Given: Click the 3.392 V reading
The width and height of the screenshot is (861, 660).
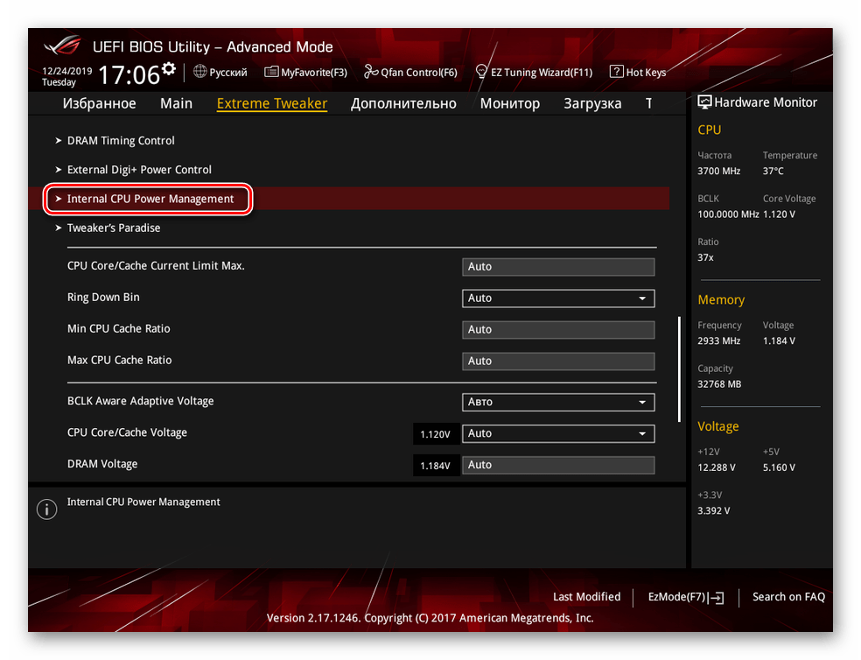Looking at the screenshot, I should pos(713,511).
